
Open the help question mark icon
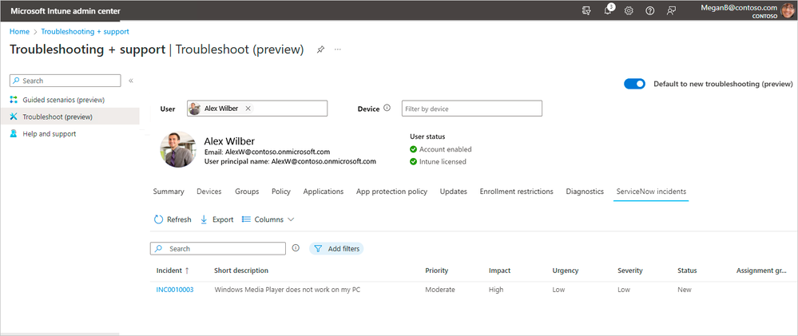coord(650,10)
